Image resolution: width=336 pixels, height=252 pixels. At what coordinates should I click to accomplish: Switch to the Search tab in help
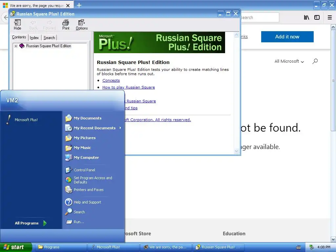tap(49, 38)
